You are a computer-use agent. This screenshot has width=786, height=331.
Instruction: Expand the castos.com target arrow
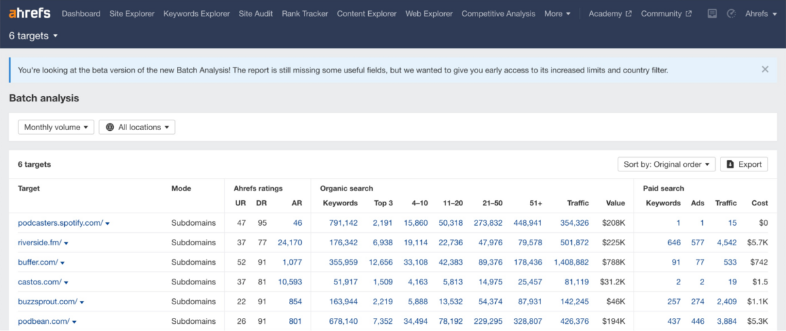point(66,283)
